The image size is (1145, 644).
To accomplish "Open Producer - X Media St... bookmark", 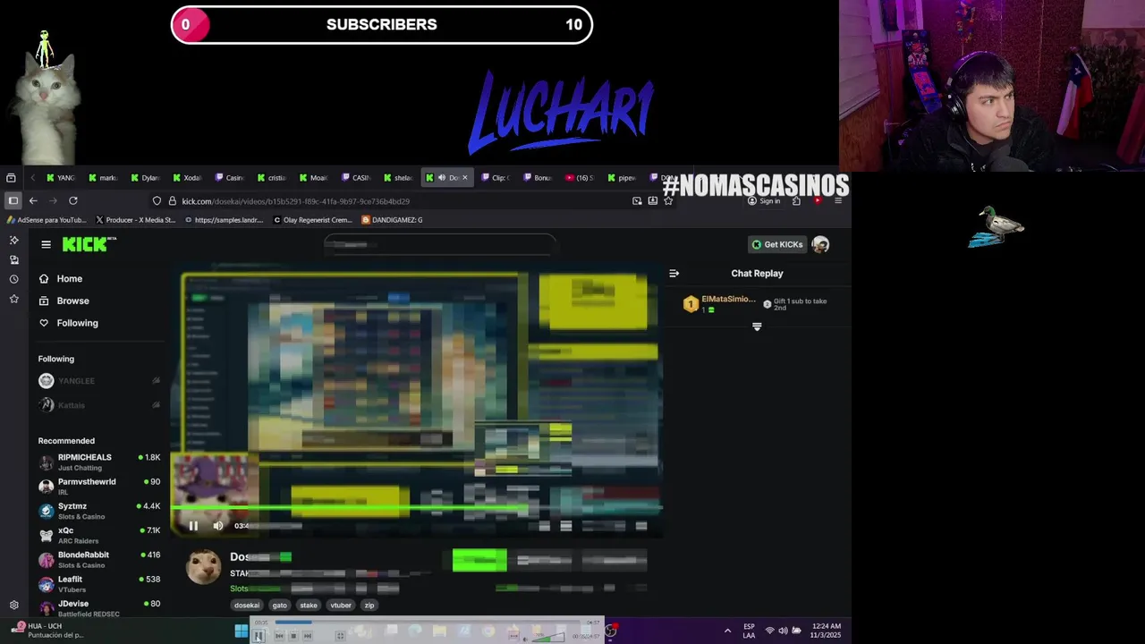I will point(135,220).
